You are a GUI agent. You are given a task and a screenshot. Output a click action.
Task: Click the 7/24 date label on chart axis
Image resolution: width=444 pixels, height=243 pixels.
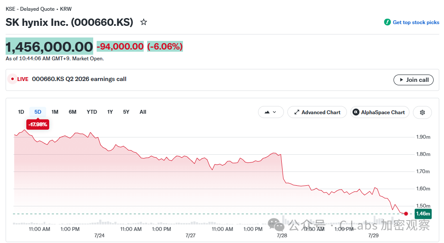(99, 235)
